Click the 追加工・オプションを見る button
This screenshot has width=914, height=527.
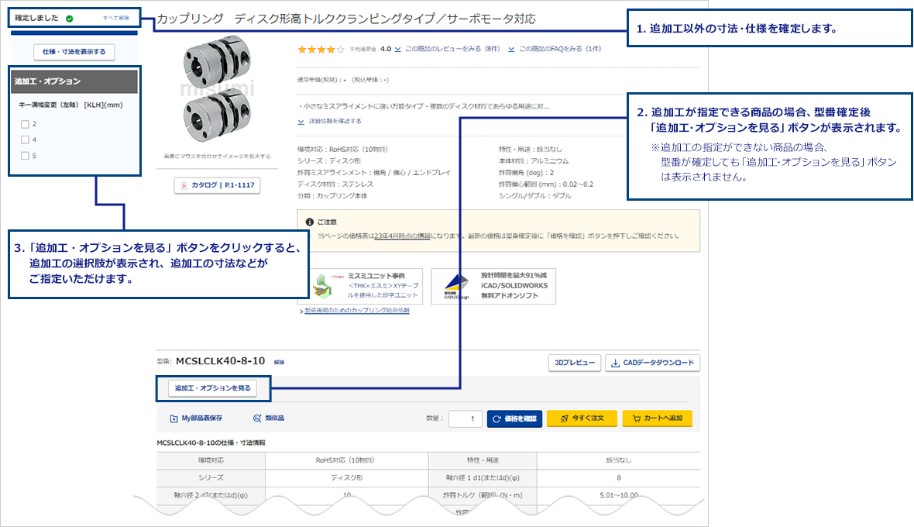214,388
